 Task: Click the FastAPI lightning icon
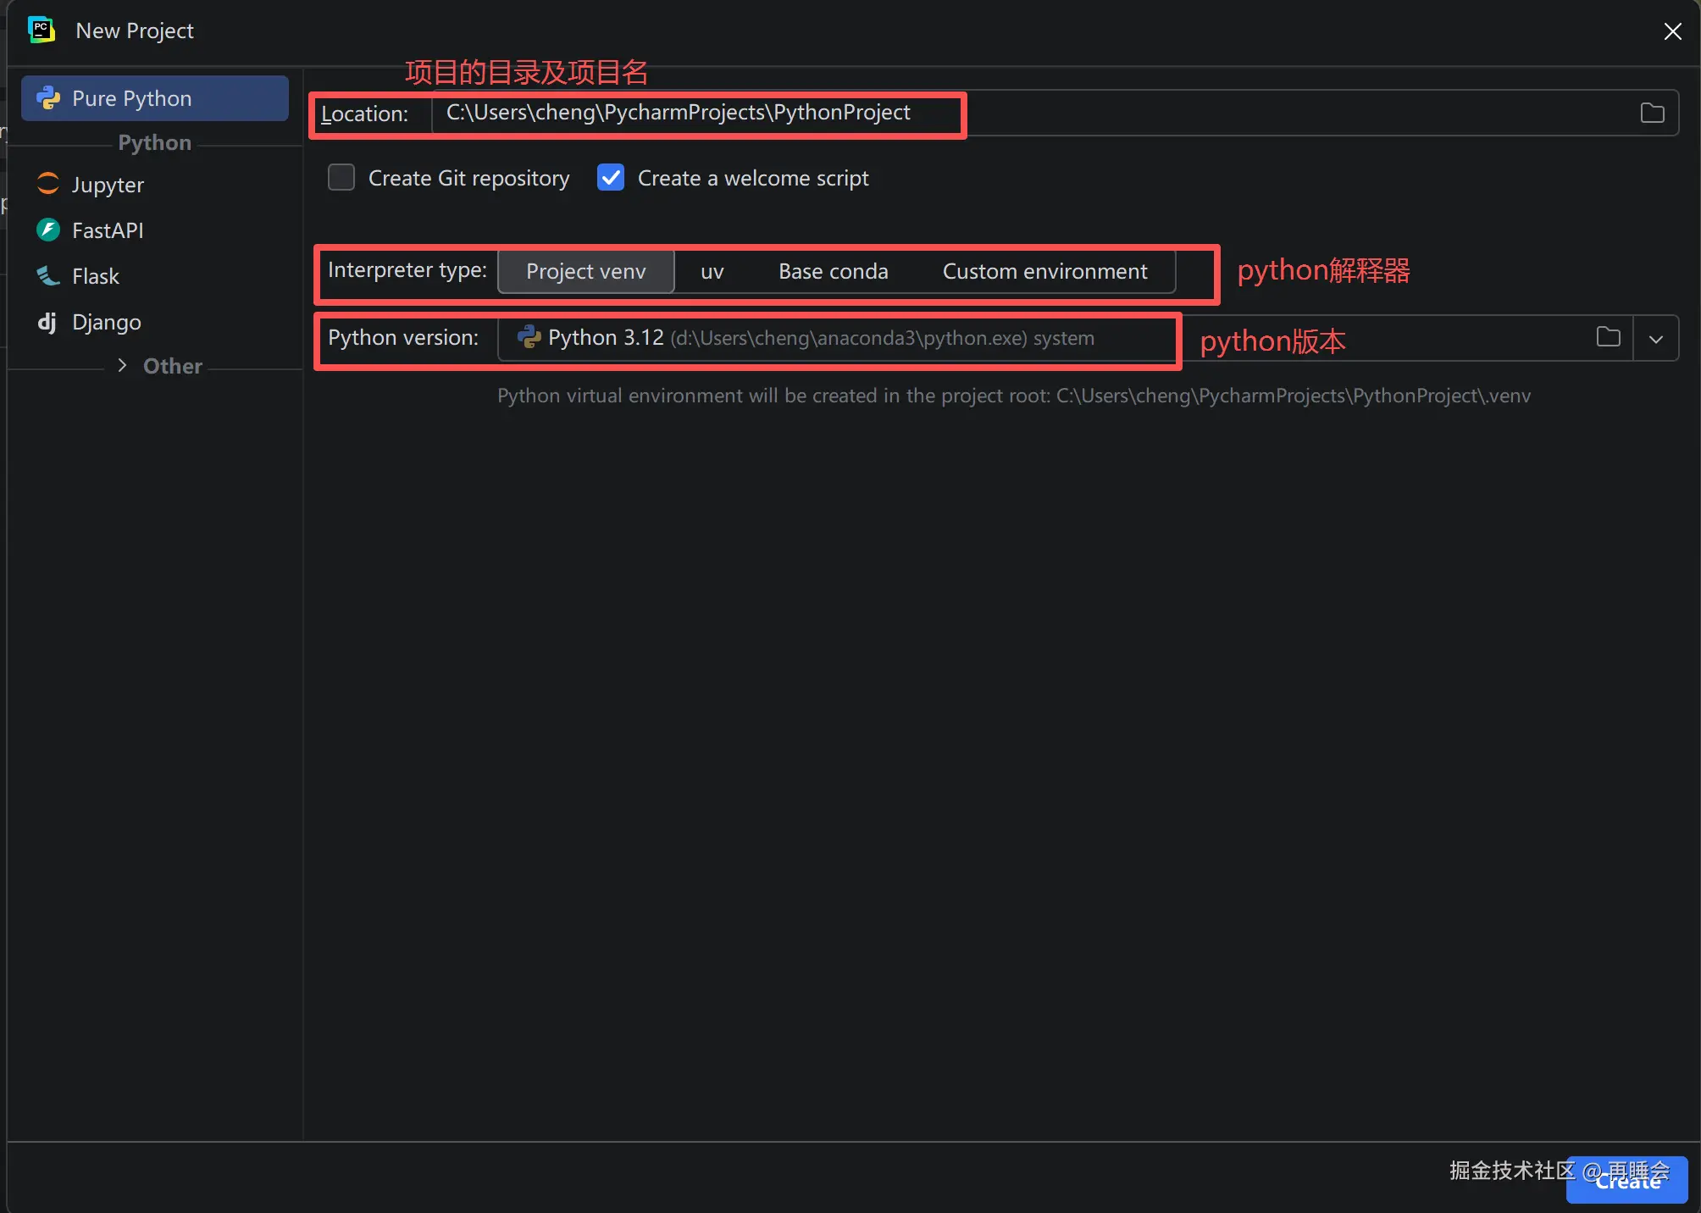pyautogui.click(x=48, y=230)
